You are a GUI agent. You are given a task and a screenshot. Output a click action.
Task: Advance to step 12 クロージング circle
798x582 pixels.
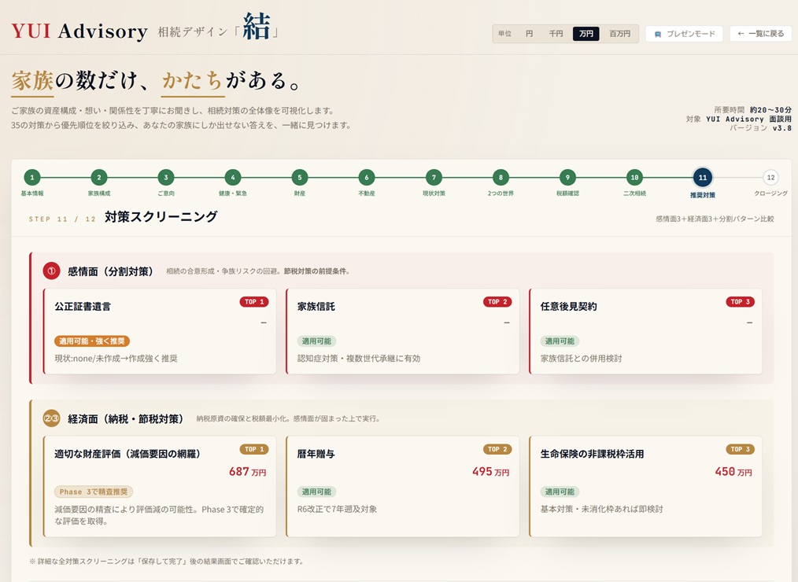(770, 178)
